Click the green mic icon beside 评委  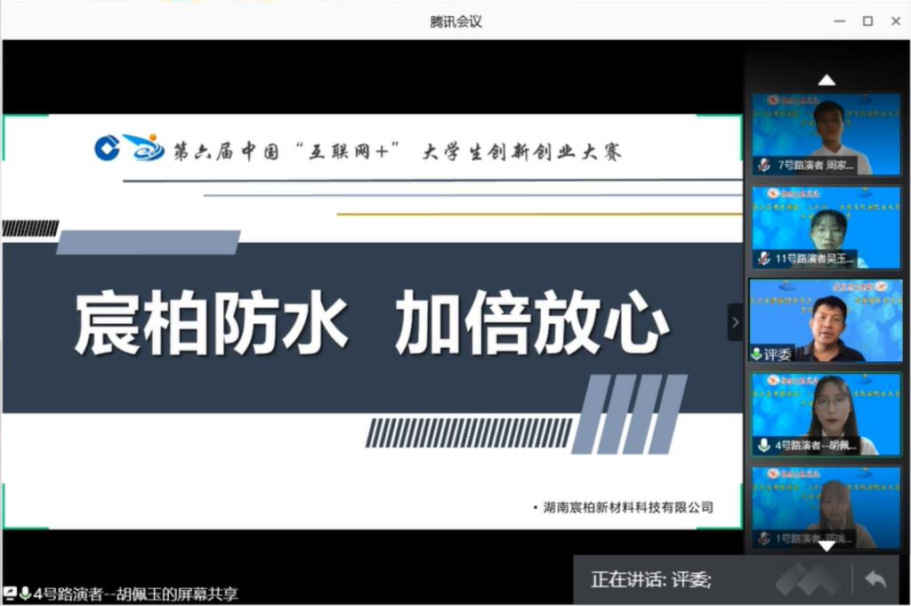point(756,354)
